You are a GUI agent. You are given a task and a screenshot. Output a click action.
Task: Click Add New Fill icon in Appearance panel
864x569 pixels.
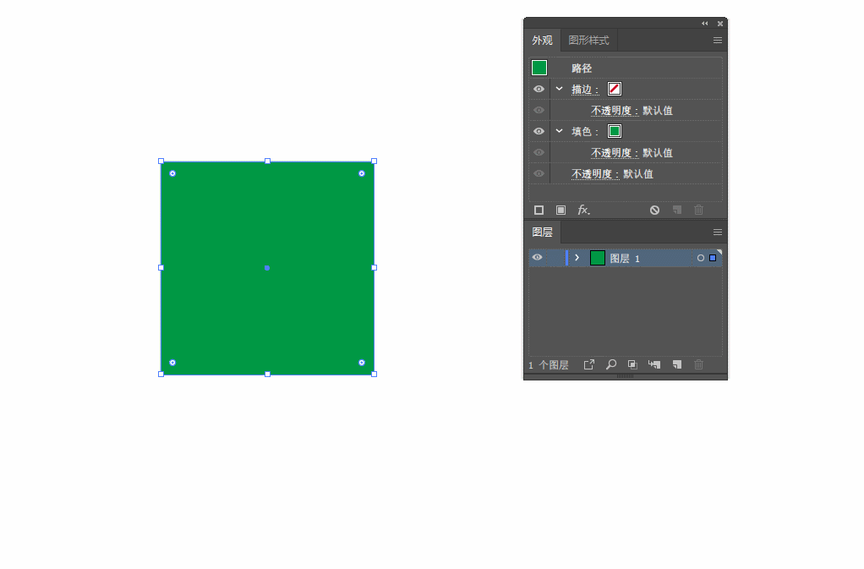[561, 210]
